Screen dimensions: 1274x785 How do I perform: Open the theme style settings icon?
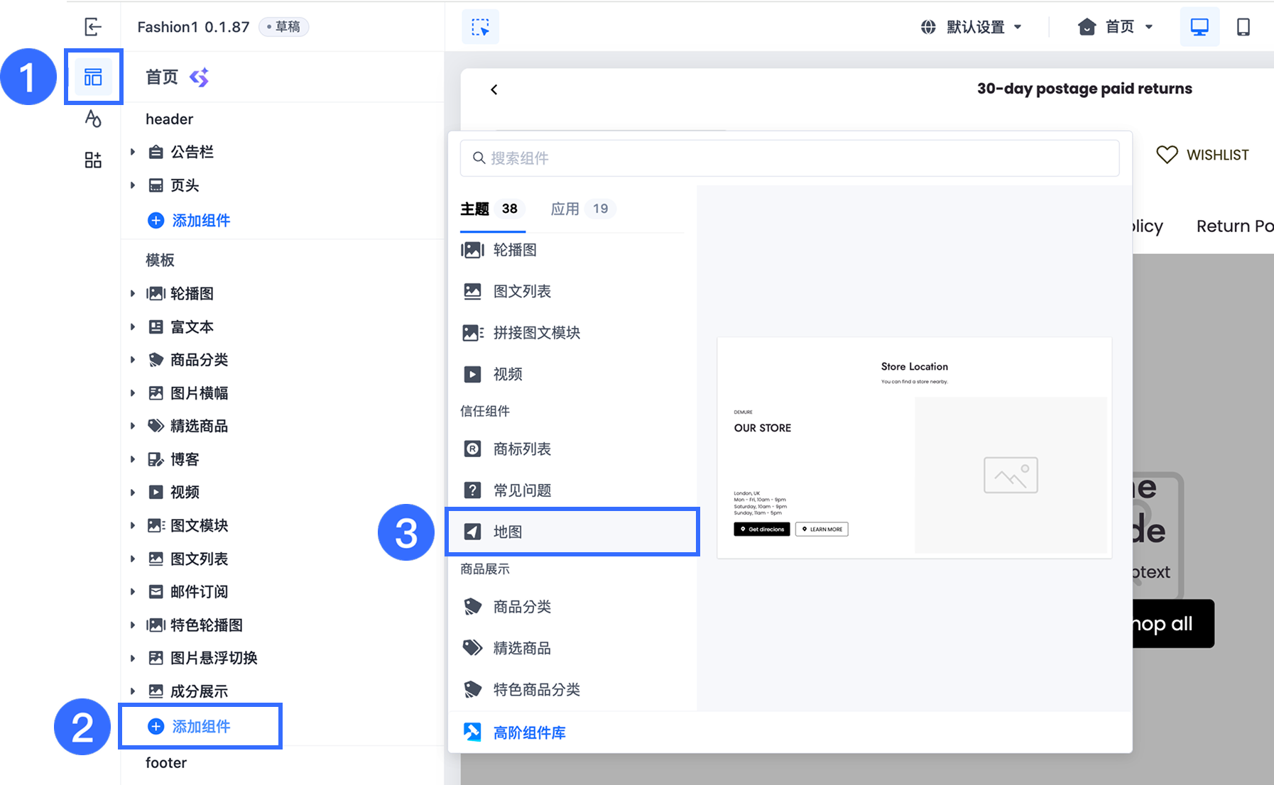[93, 118]
